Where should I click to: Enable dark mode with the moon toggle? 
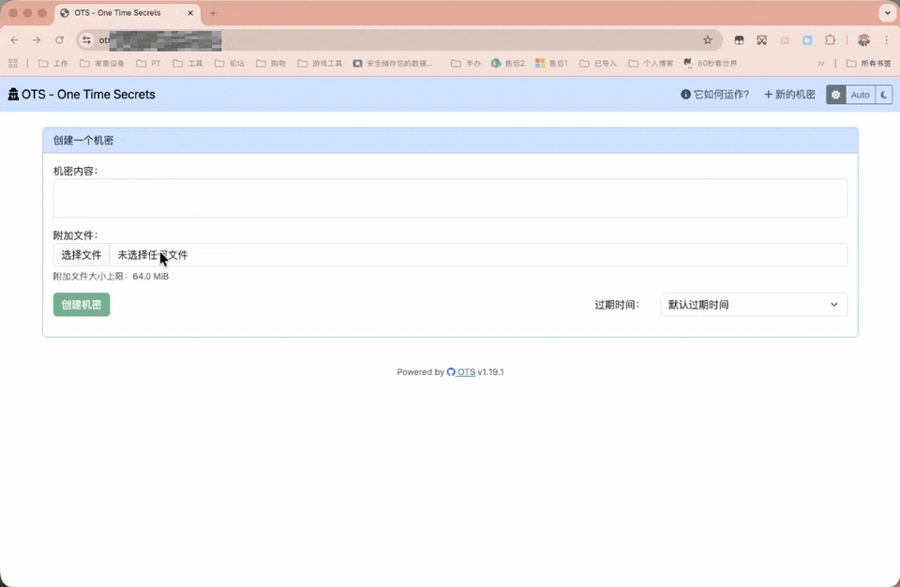pyautogui.click(x=882, y=94)
